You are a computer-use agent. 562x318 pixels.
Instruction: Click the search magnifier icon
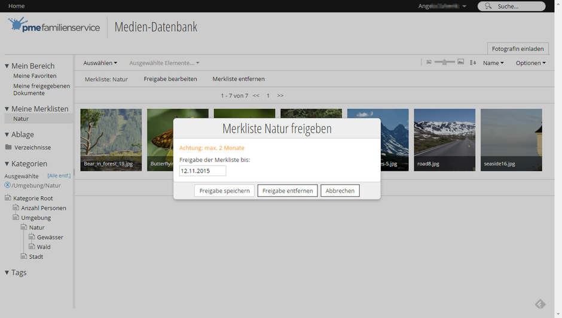[488, 6]
